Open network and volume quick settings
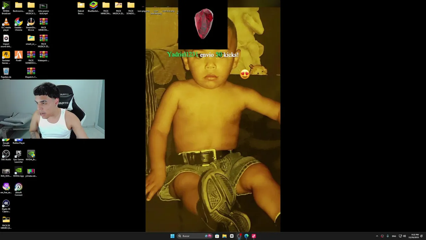 tap(402, 236)
